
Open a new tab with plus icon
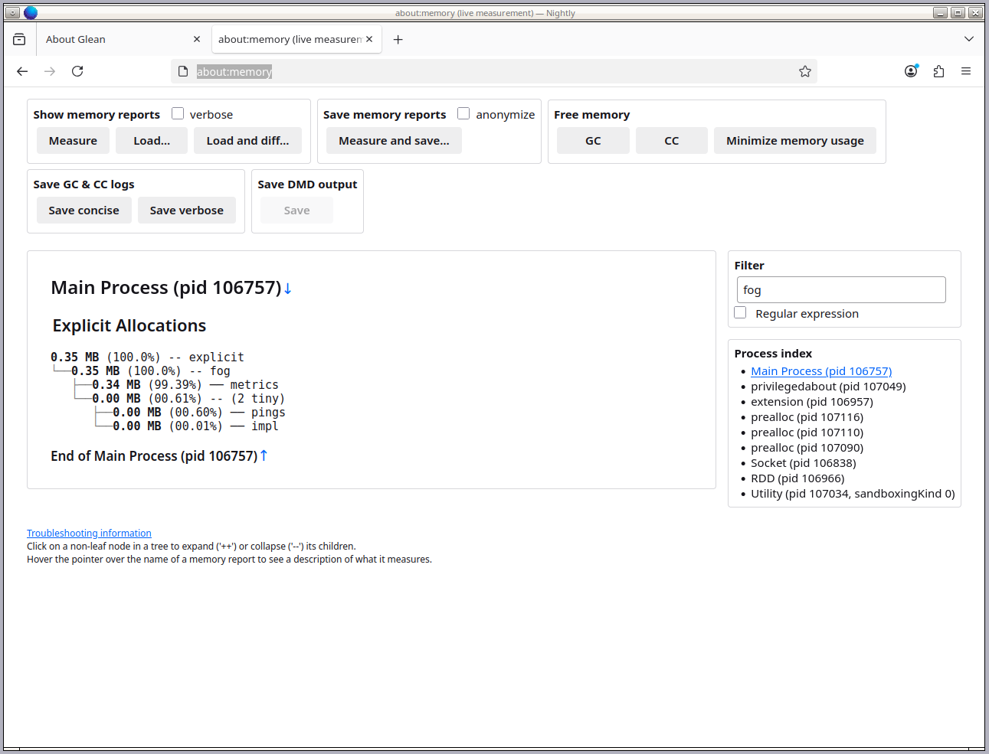398,40
